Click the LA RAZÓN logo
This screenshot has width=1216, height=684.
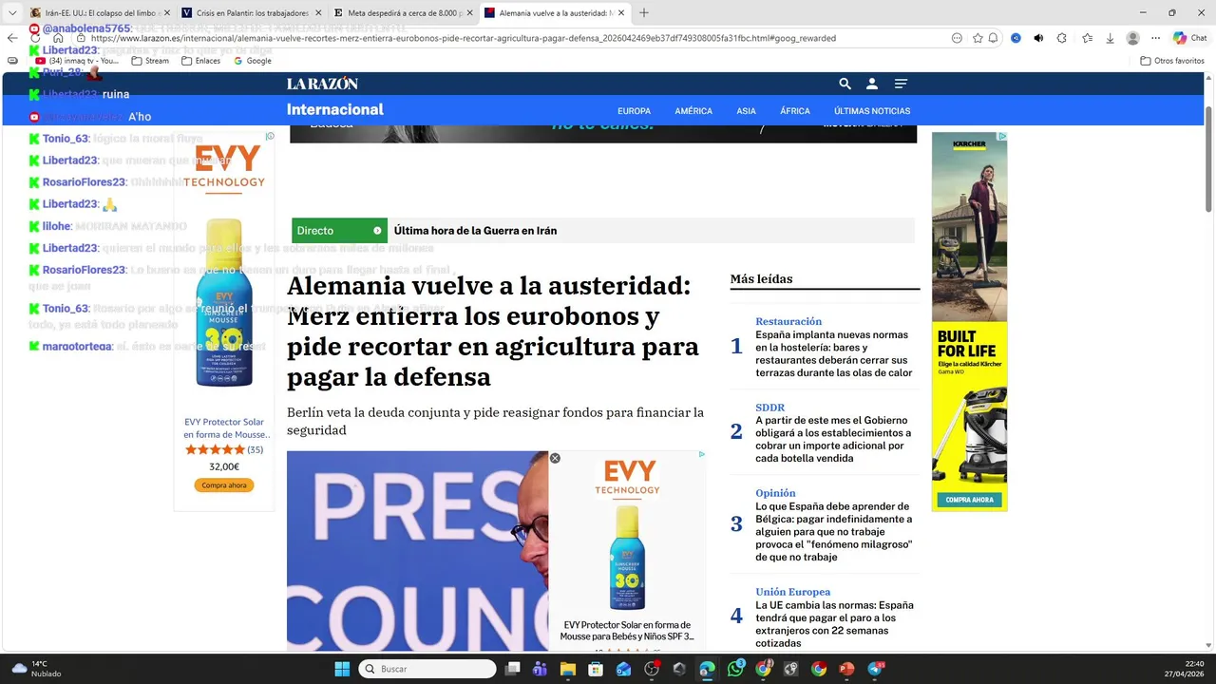[323, 84]
